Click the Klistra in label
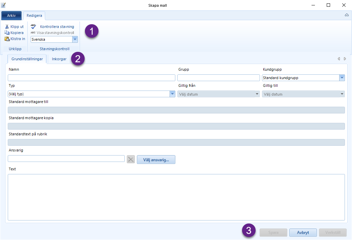The image size is (352, 240). coord(18,39)
